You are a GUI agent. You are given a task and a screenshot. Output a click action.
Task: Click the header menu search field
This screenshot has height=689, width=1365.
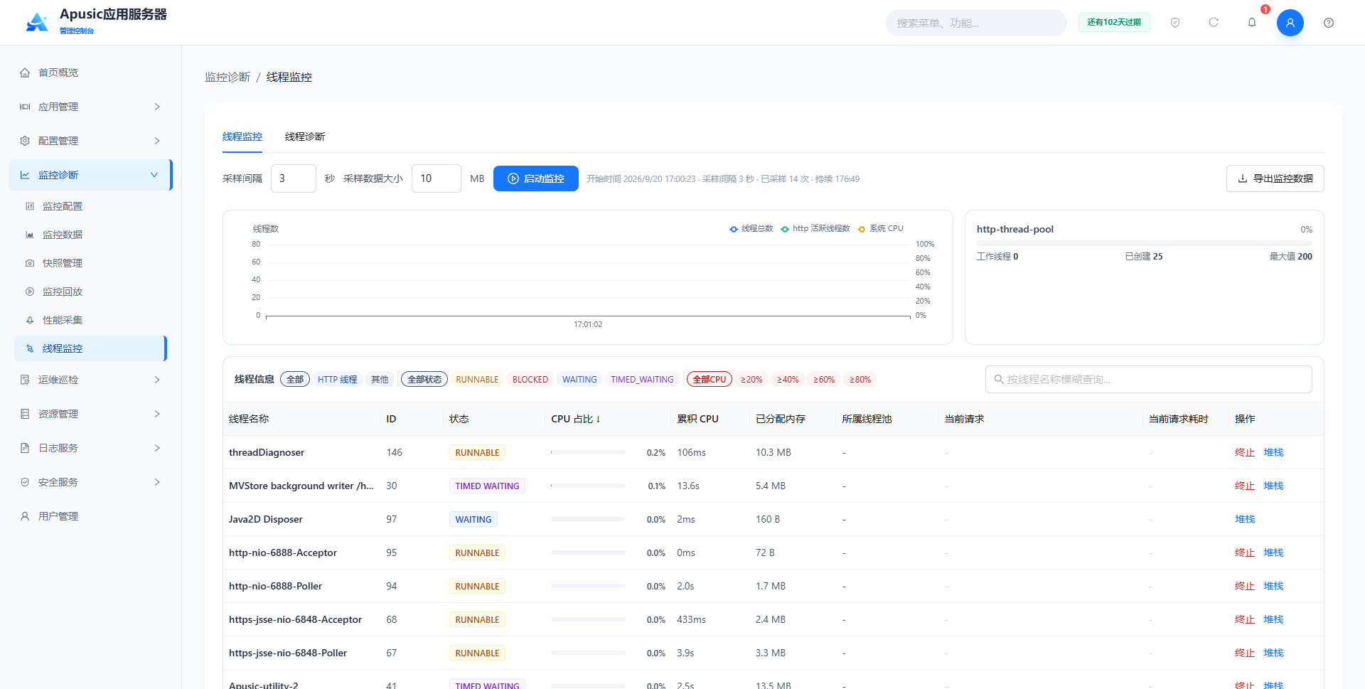(975, 23)
